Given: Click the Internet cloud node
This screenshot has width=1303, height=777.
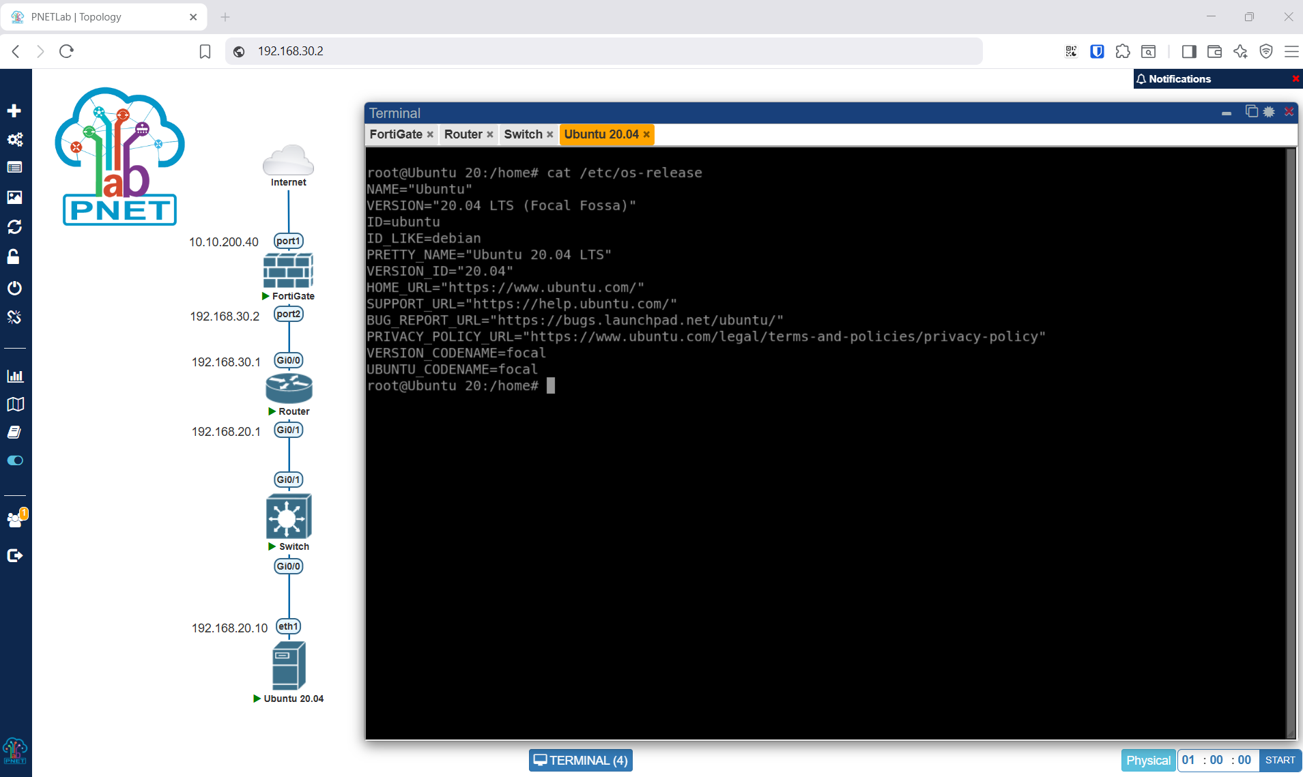Looking at the screenshot, I should tap(288, 160).
